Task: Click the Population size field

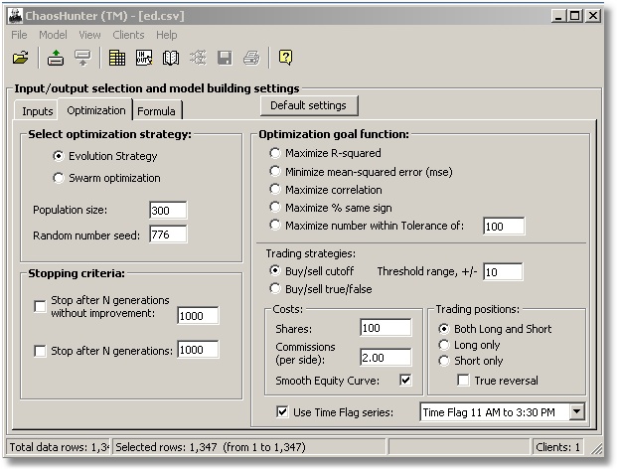Action: pos(168,211)
